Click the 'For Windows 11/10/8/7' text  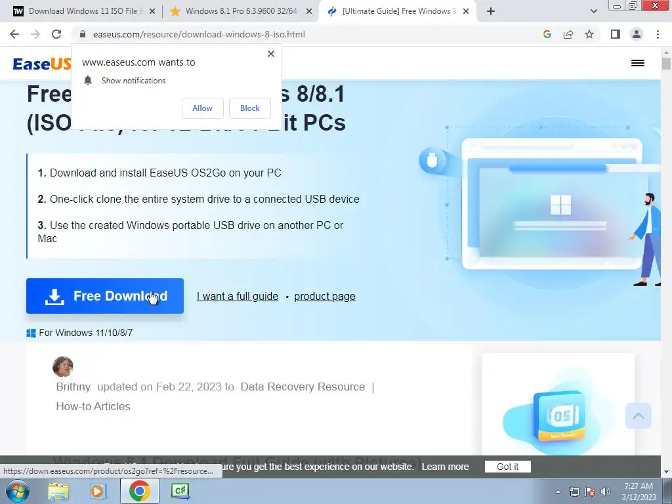[86, 333]
